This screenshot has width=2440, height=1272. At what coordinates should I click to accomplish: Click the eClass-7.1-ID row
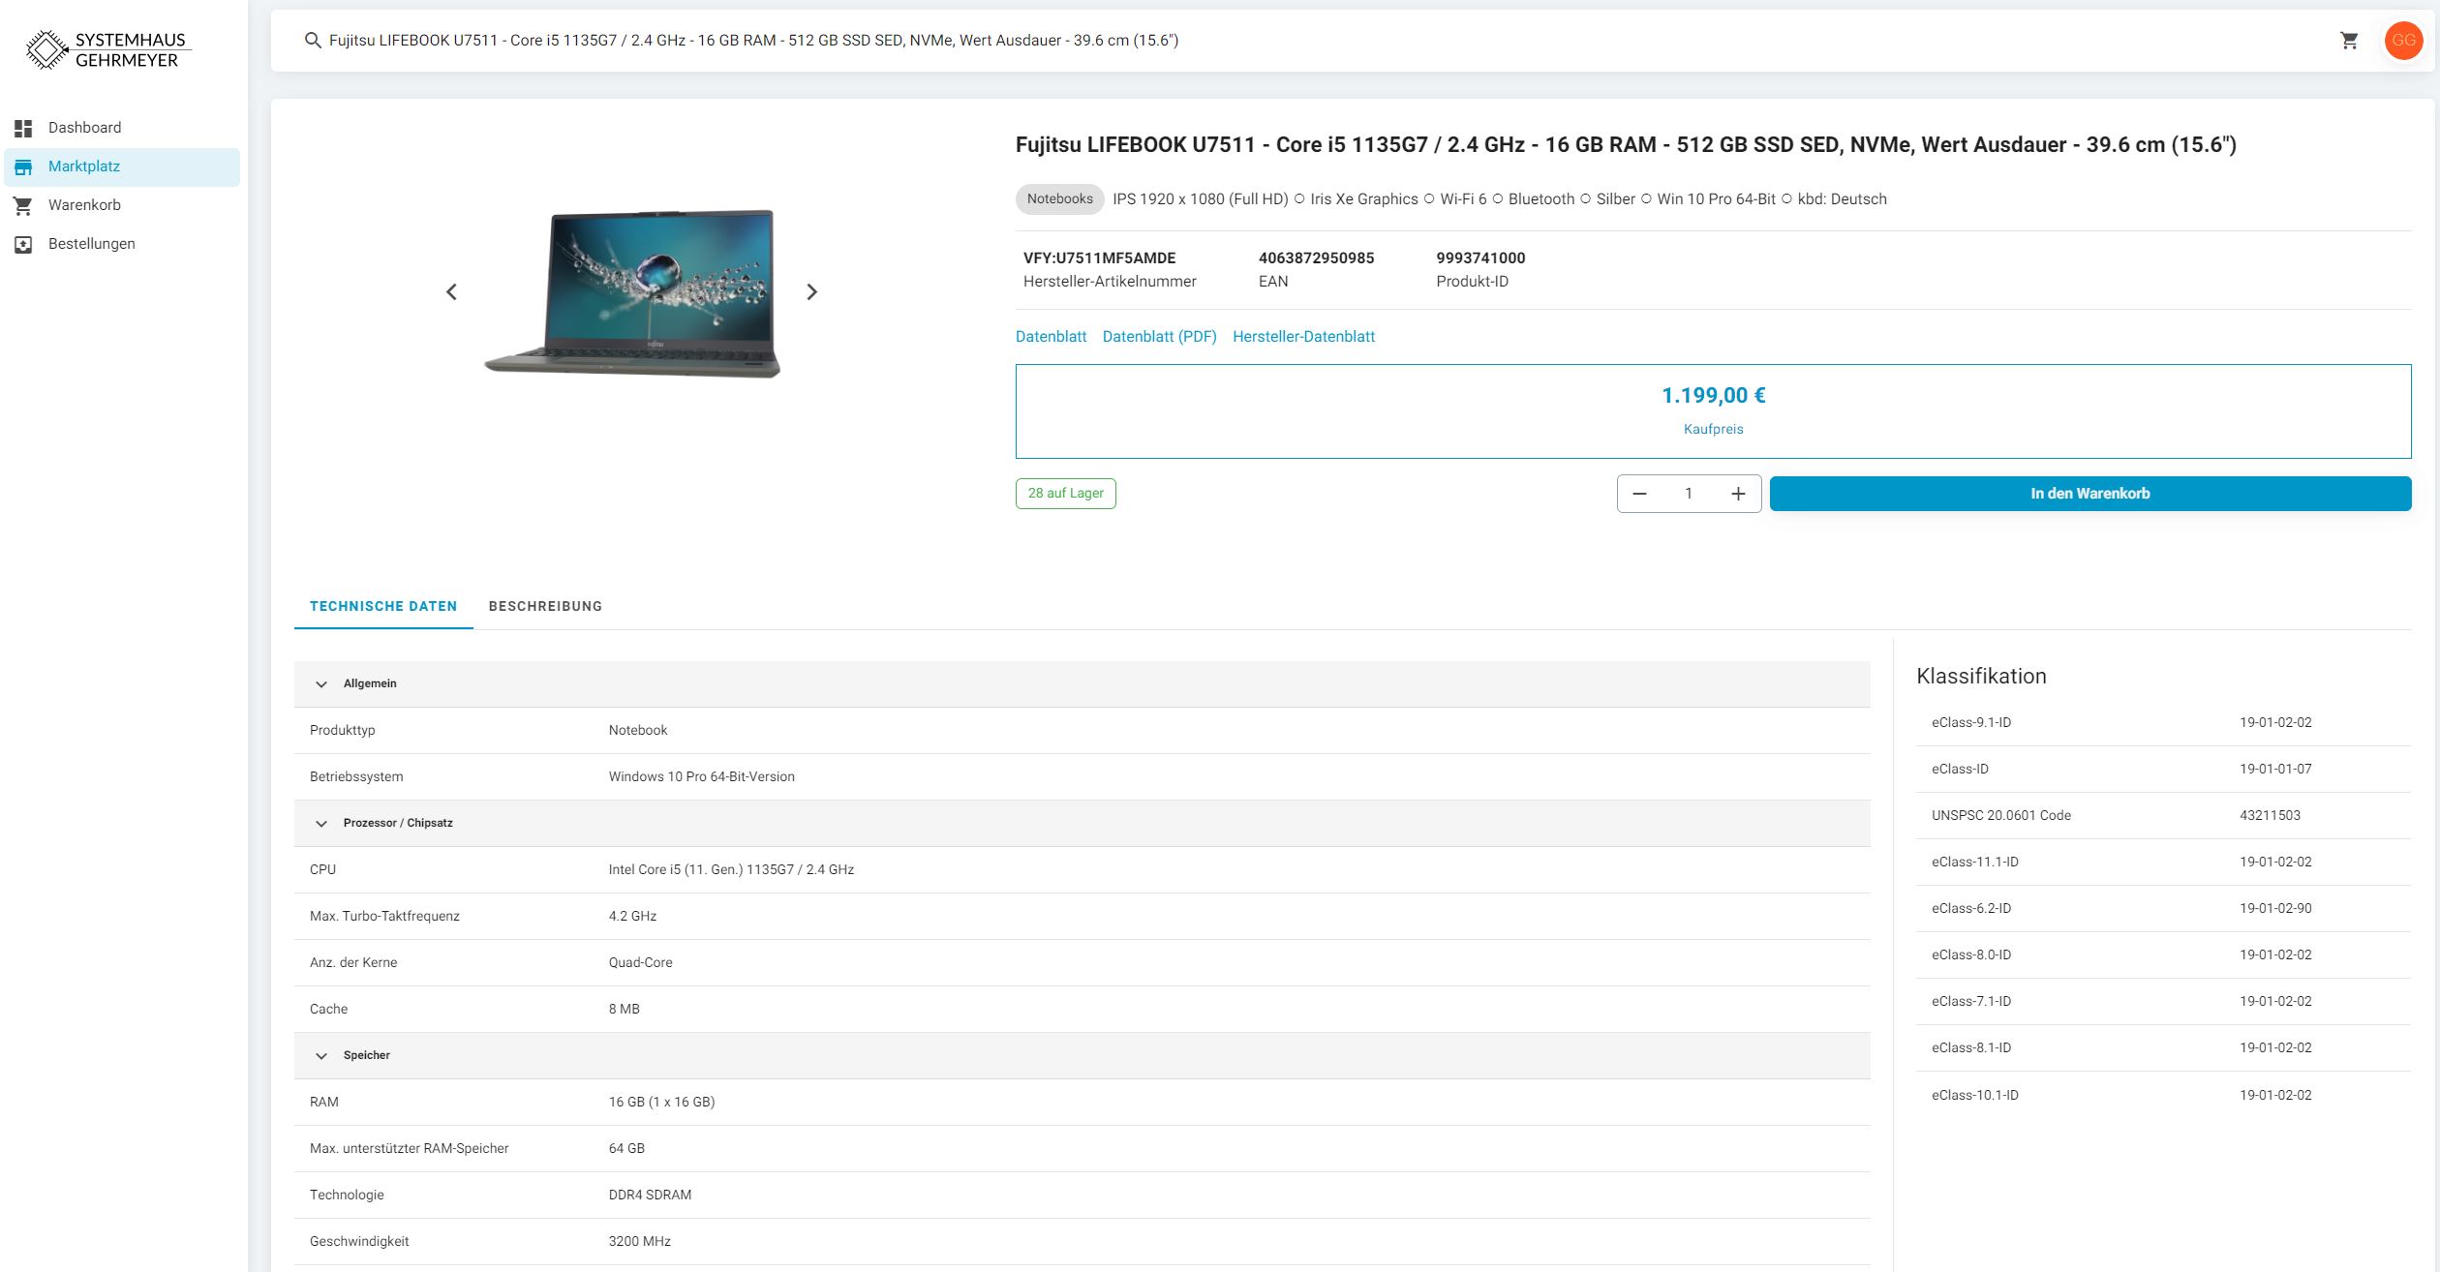[x=2163, y=1002]
